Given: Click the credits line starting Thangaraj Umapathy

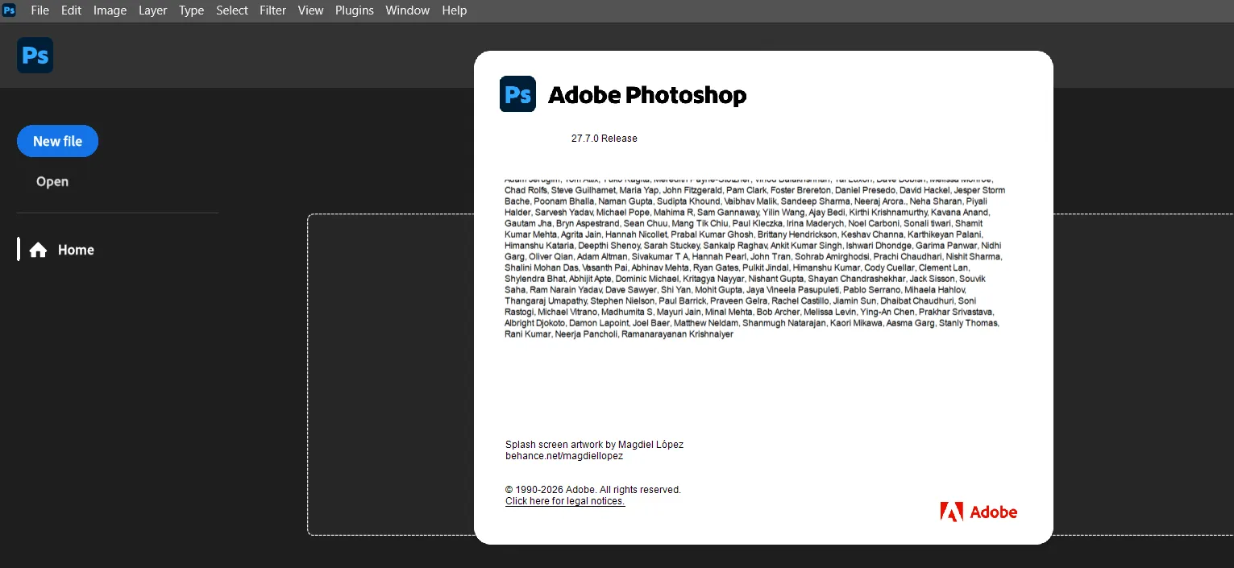Looking at the screenshot, I should click(x=741, y=301).
